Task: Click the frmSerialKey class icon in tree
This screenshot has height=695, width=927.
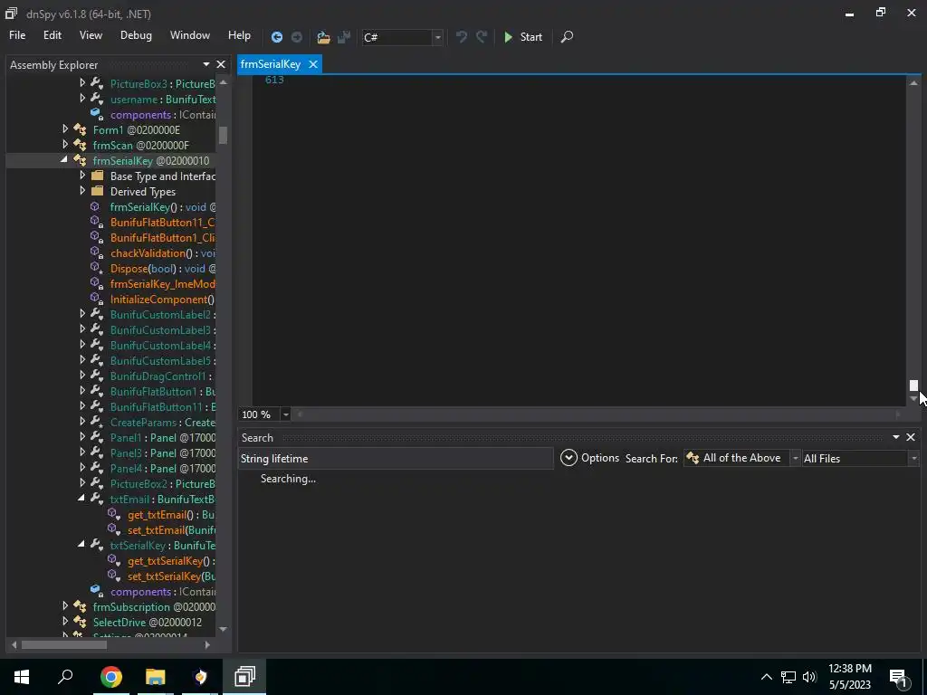Action: (80, 160)
